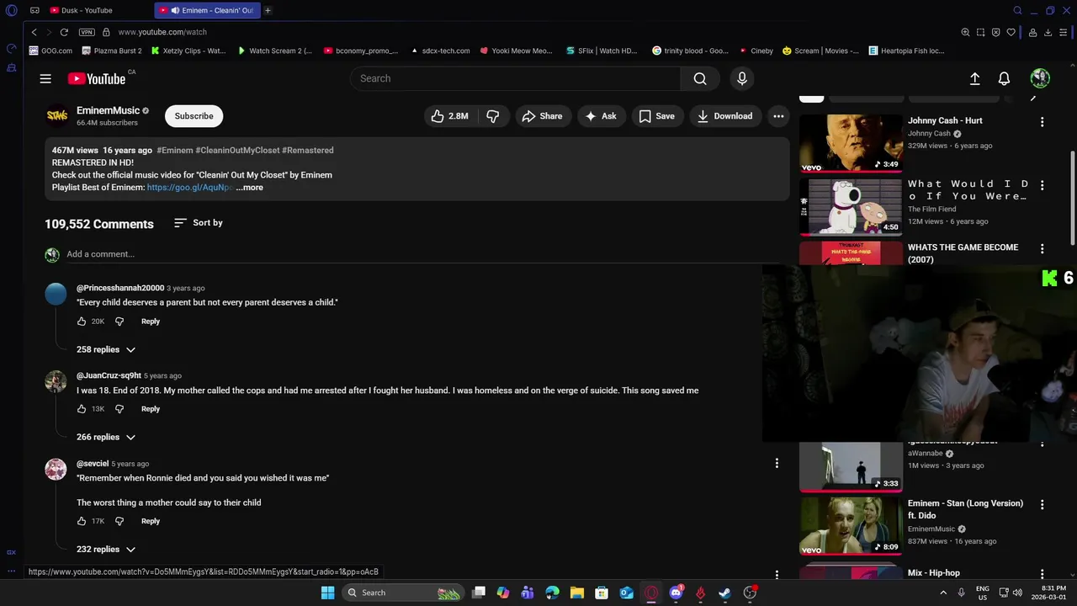Dislike Princesshannah20000's comment
The image size is (1077, 606).
119,322
